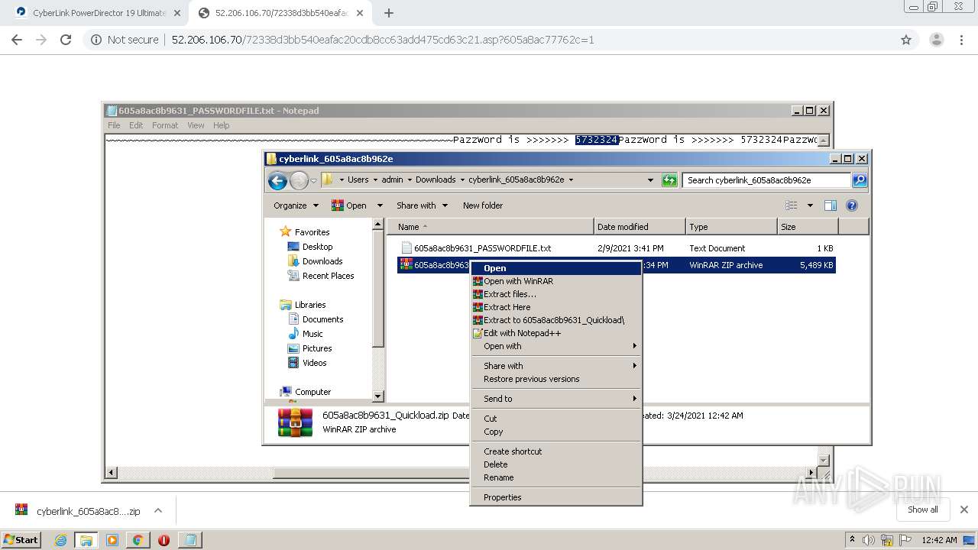Click Show all downloads

coord(923,510)
